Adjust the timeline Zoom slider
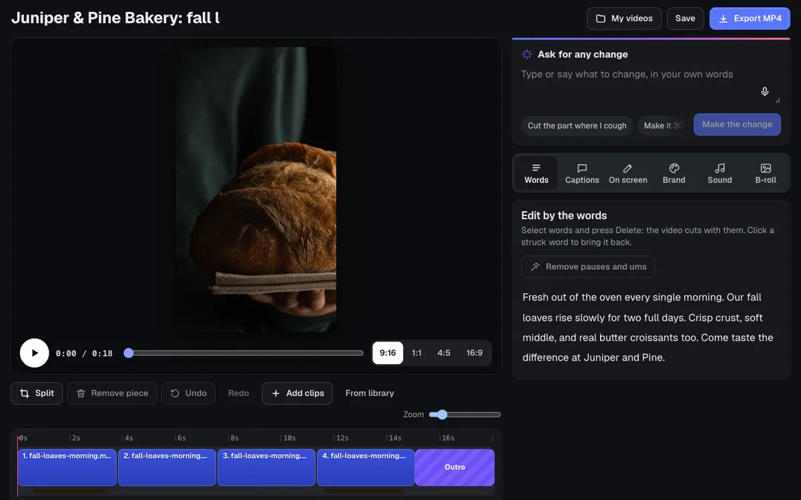 (465, 415)
